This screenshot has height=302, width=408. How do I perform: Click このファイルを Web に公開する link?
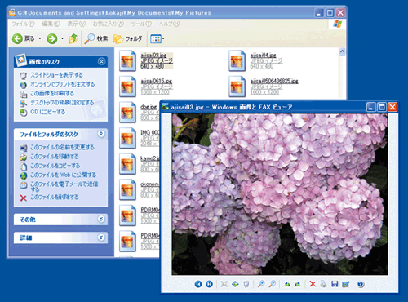pos(63,175)
